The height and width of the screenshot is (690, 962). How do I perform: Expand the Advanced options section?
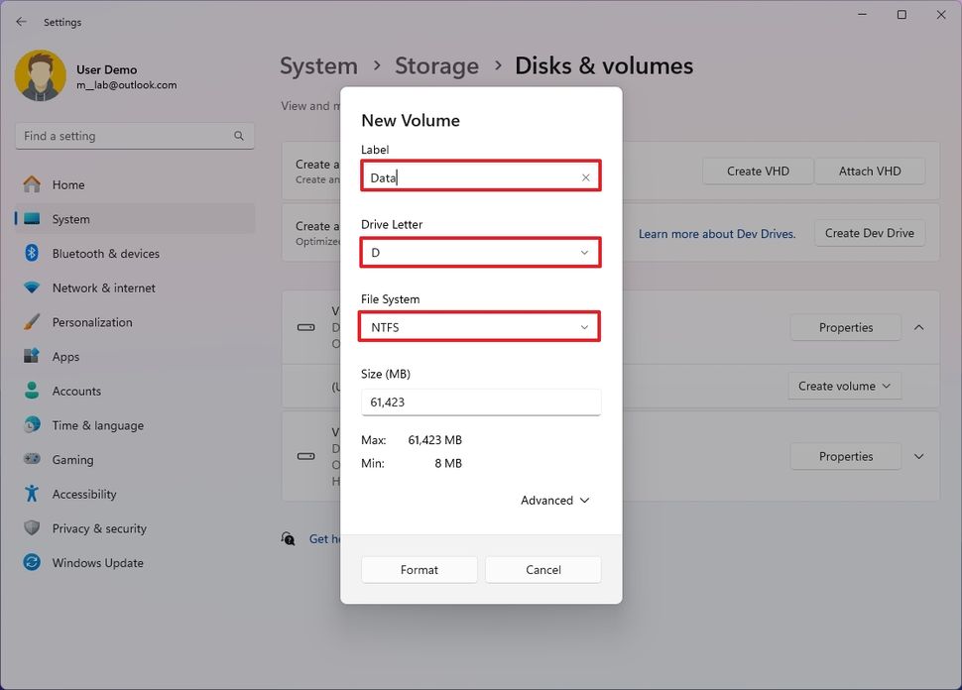pyautogui.click(x=553, y=500)
